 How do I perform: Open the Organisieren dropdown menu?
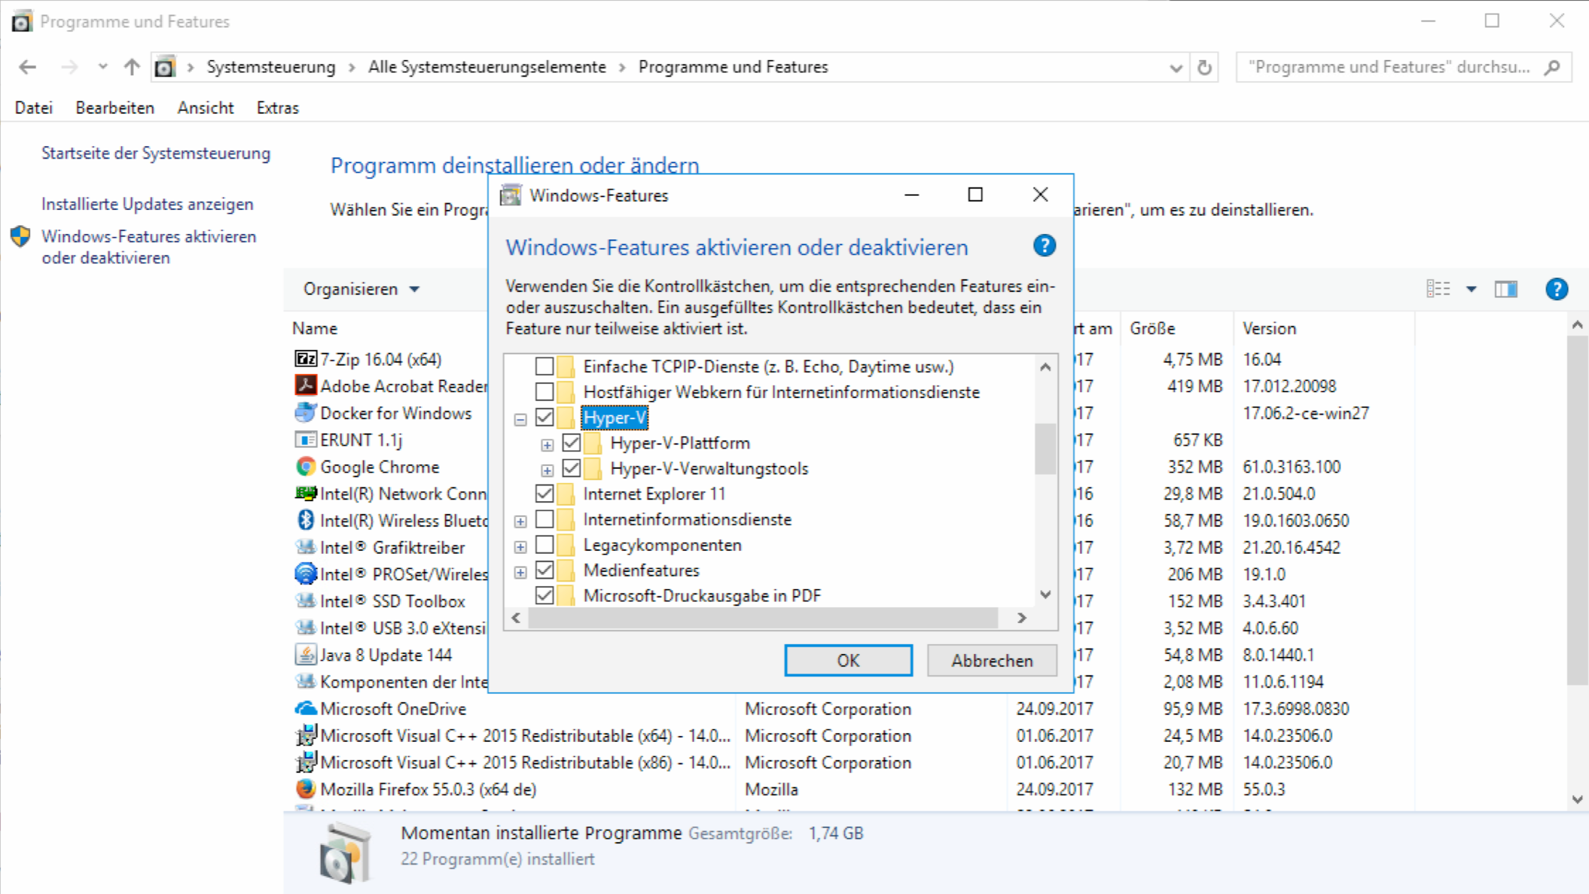point(360,289)
